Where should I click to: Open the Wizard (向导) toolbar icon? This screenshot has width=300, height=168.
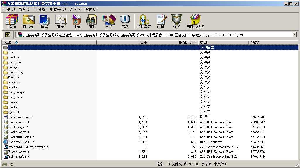tap(109, 21)
